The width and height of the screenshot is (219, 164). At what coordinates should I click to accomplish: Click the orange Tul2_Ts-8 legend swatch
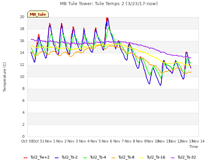(x=113, y=158)
